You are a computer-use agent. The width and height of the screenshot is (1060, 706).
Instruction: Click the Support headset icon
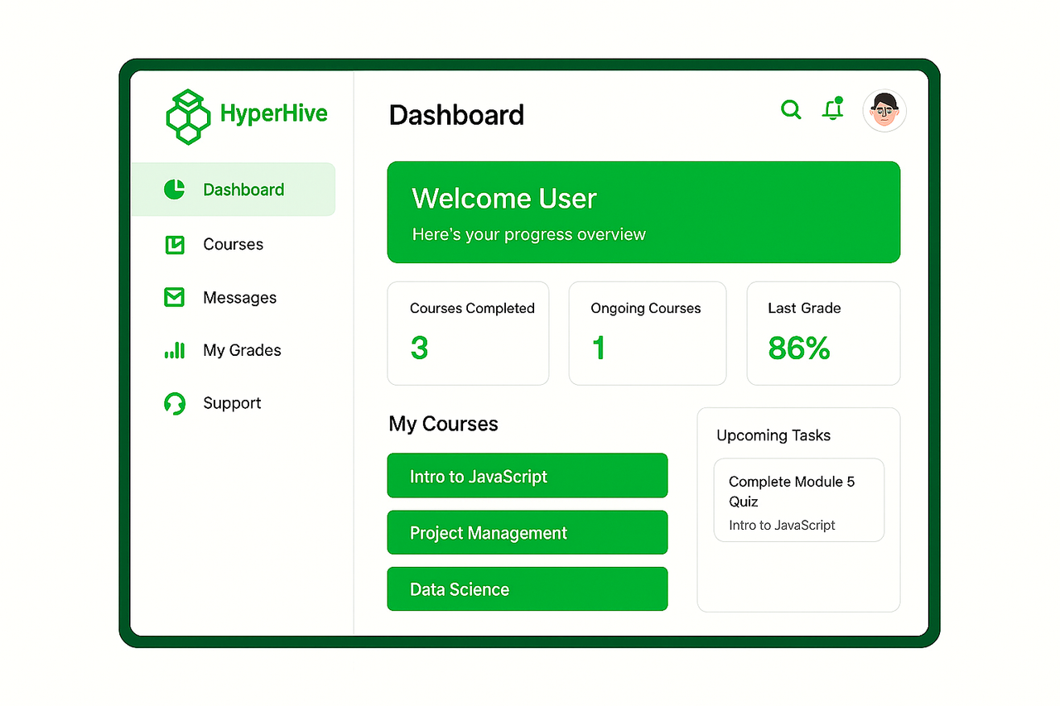pyautogui.click(x=174, y=403)
